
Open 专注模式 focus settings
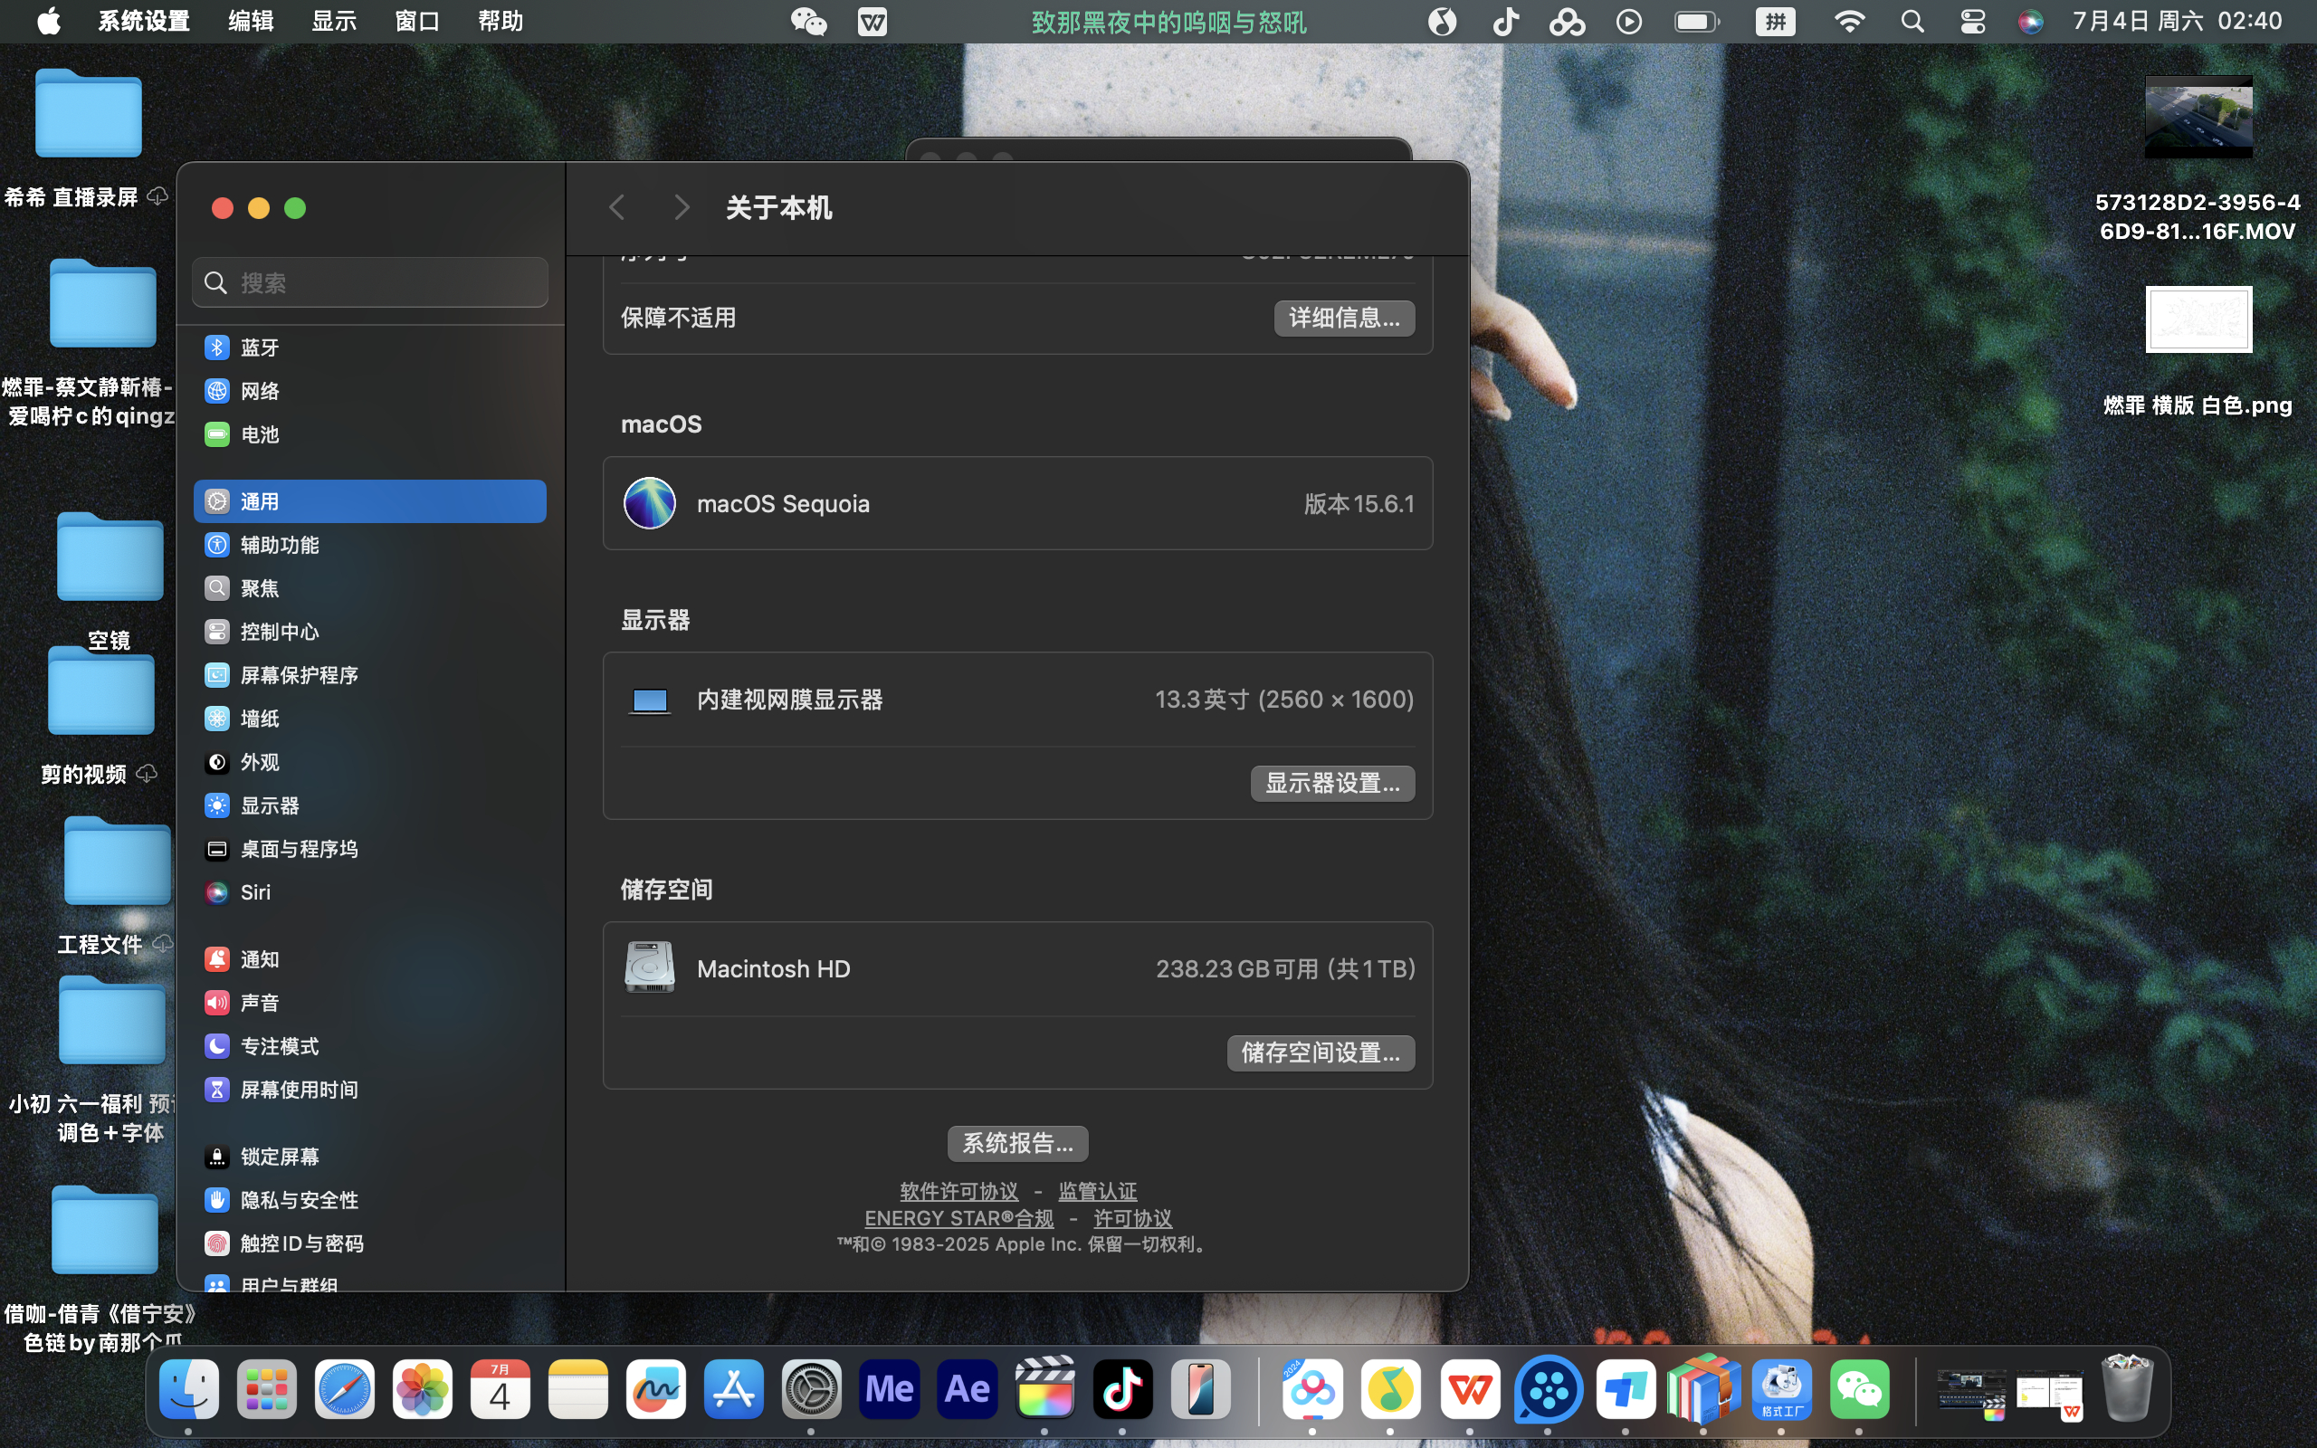(369, 1046)
